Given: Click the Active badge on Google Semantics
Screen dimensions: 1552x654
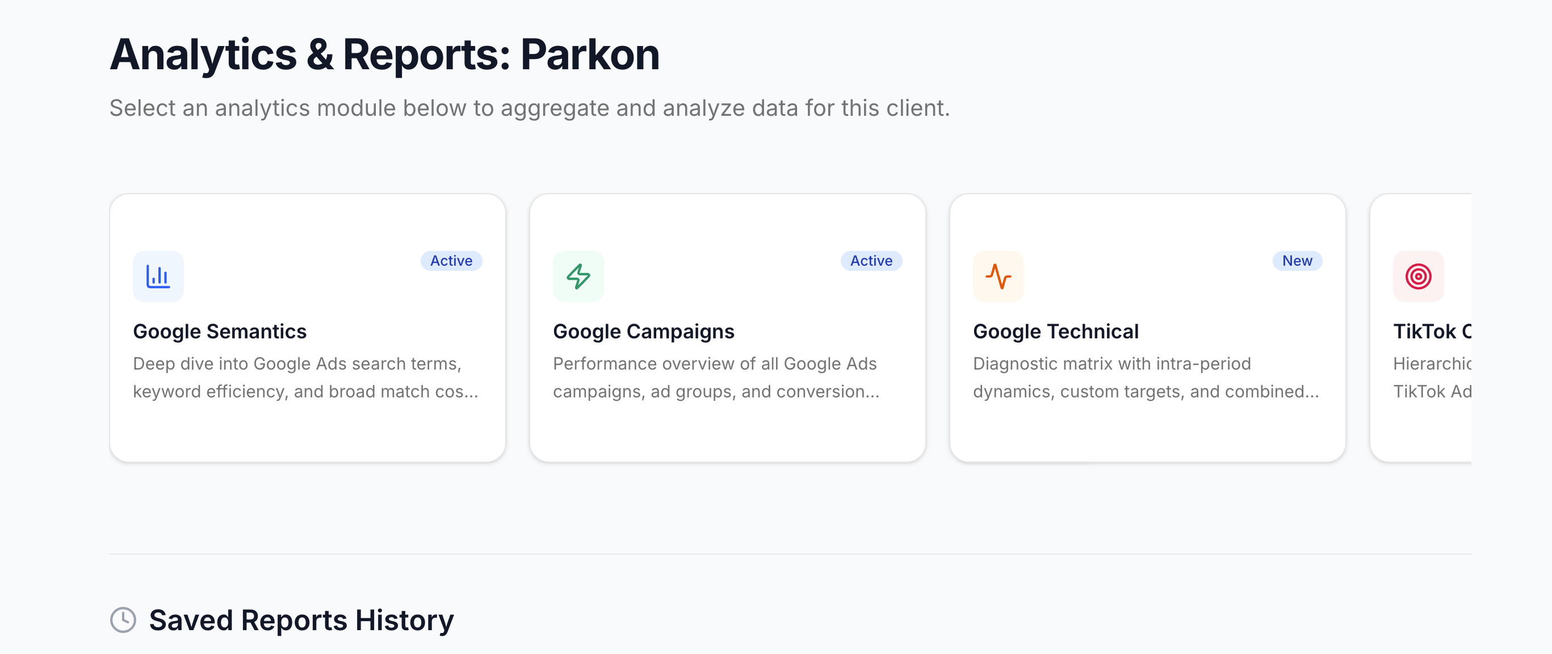Looking at the screenshot, I should (x=451, y=261).
